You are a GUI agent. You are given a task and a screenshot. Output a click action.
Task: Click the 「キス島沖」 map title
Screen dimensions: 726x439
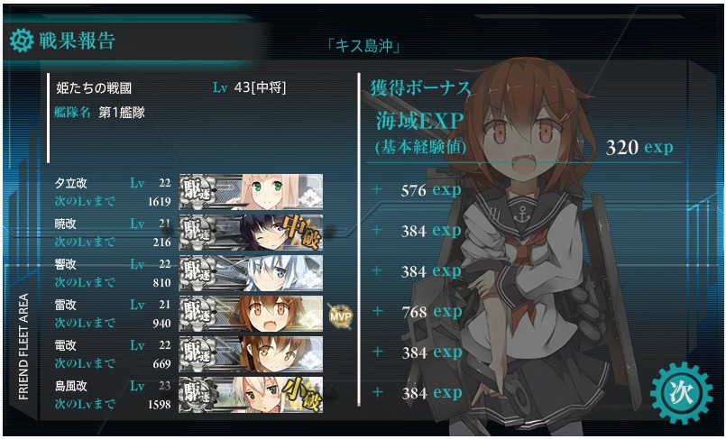pyautogui.click(x=364, y=46)
